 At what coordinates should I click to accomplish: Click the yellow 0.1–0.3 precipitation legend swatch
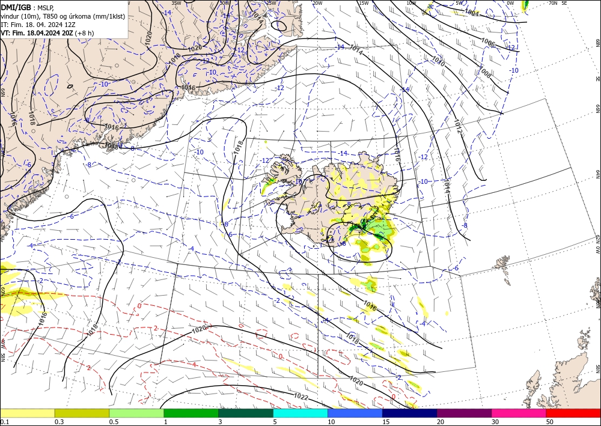click(x=27, y=413)
